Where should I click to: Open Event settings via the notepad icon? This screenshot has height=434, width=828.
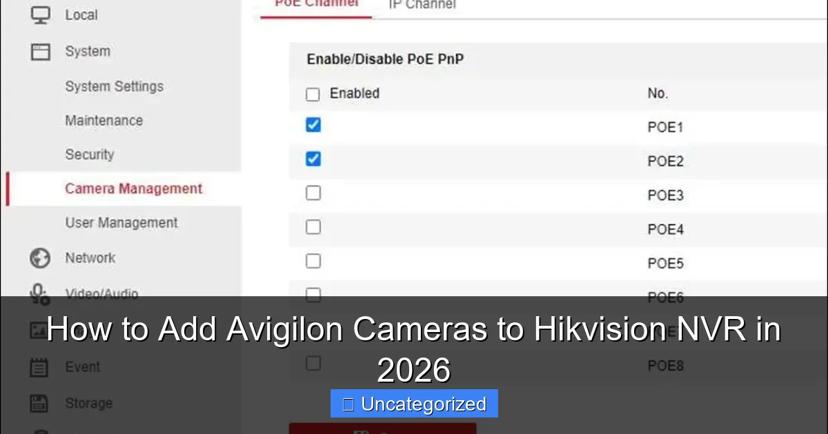[x=40, y=366]
